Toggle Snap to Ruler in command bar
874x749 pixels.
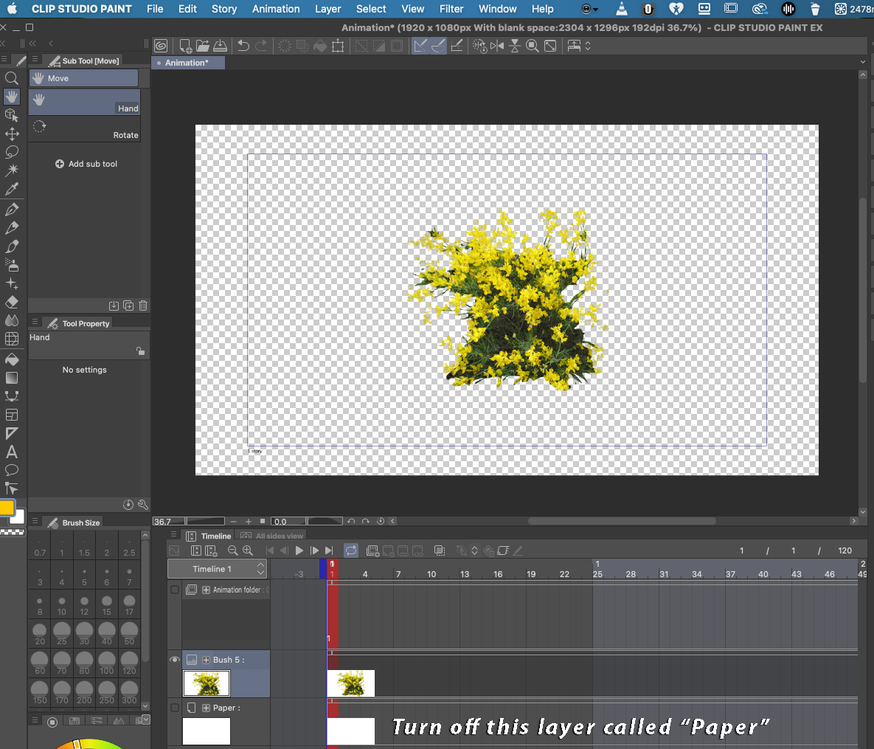pos(420,46)
